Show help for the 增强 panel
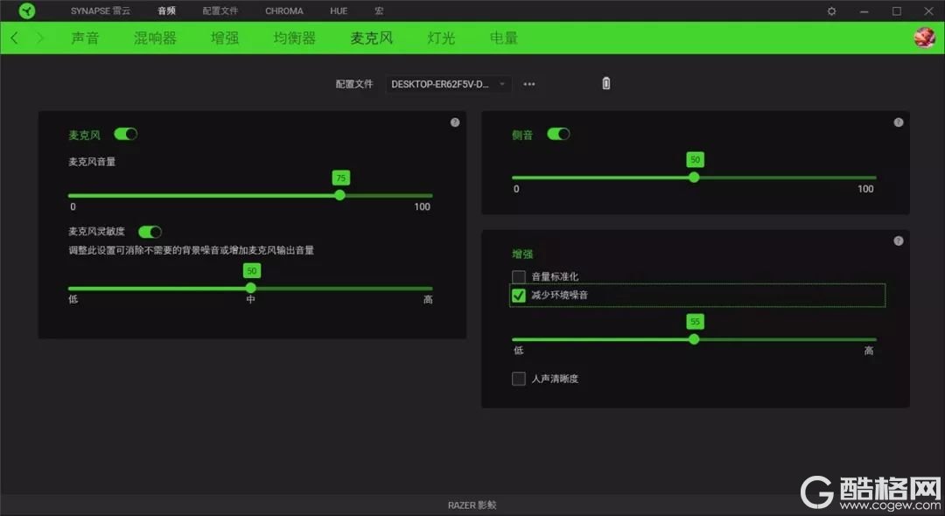 [x=899, y=241]
